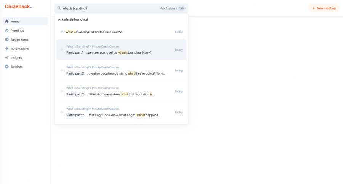Click the Action Items checkmark icon
Image resolution: width=343 pixels, height=184 pixels.
click(7, 40)
